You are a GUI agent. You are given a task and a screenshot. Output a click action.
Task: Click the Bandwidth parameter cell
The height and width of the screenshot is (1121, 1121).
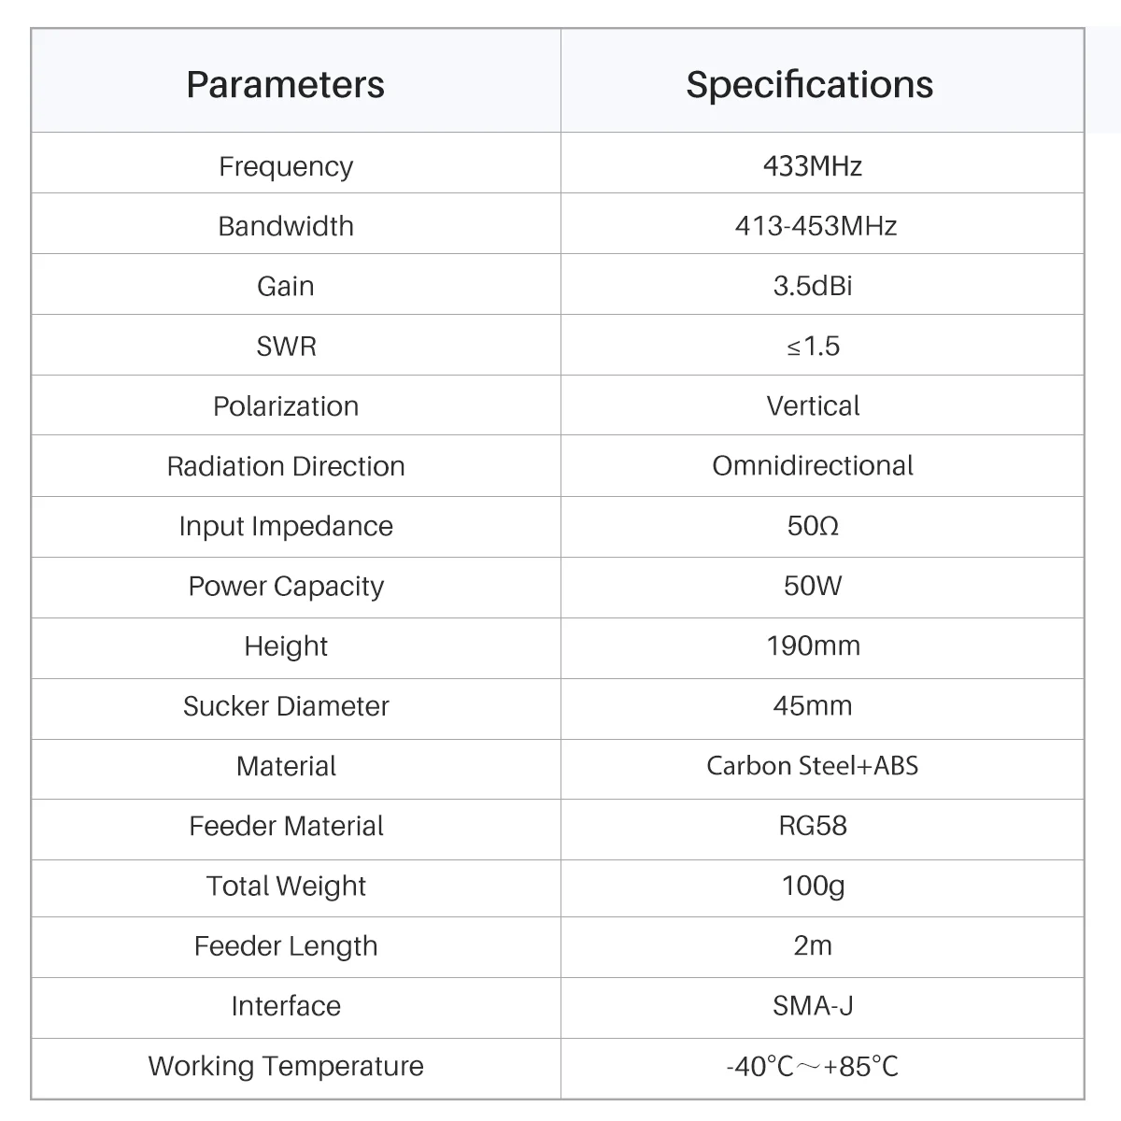click(286, 226)
